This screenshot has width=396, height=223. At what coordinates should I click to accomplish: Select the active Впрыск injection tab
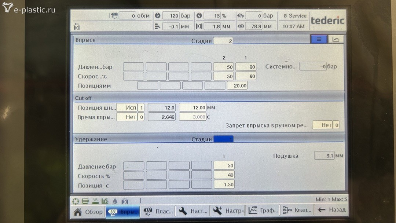click(x=123, y=212)
